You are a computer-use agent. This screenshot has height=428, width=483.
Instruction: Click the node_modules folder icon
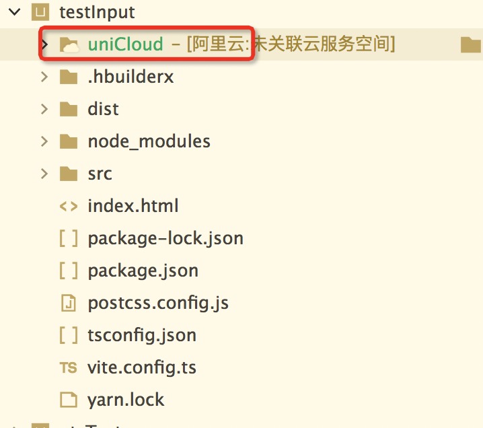[69, 141]
